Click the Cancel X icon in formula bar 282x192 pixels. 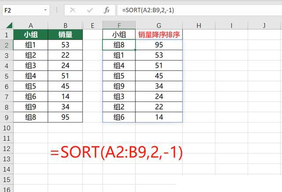click(73, 10)
